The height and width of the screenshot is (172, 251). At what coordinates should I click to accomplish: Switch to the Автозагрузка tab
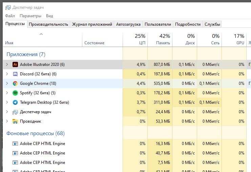coord(128,24)
